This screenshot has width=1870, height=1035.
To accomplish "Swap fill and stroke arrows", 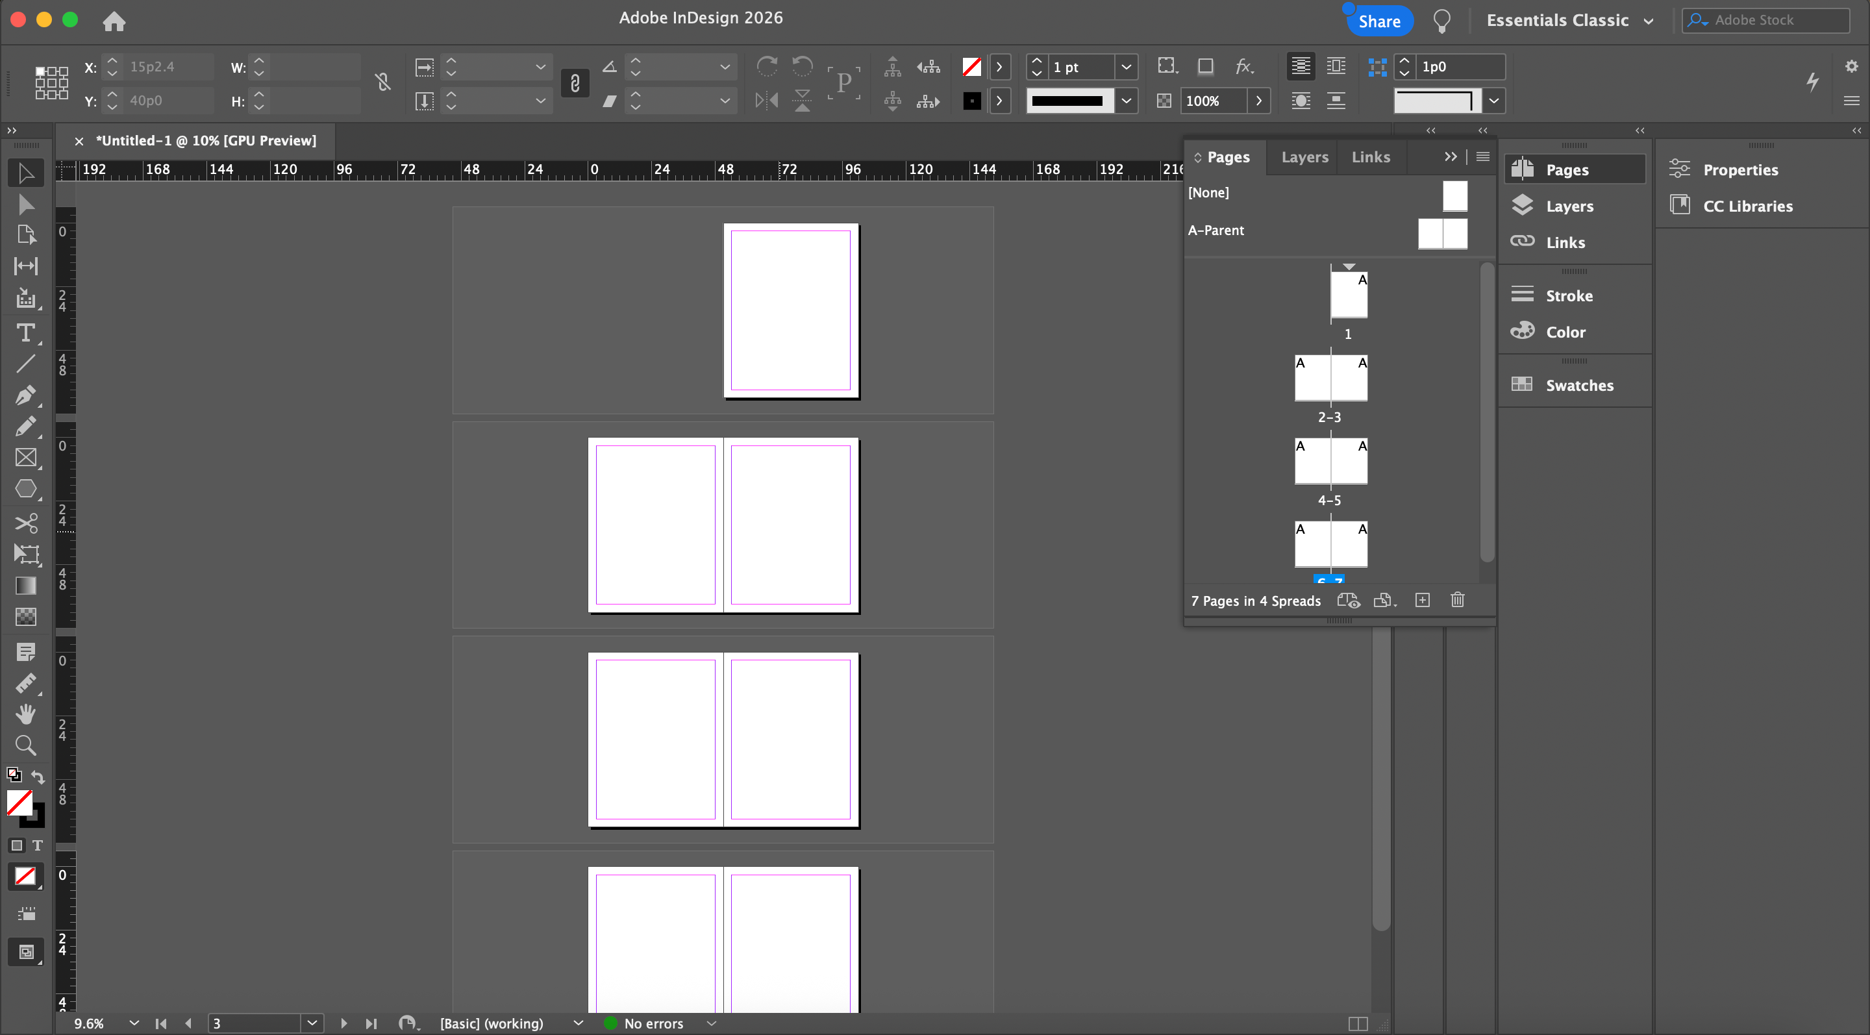I will coord(38,777).
